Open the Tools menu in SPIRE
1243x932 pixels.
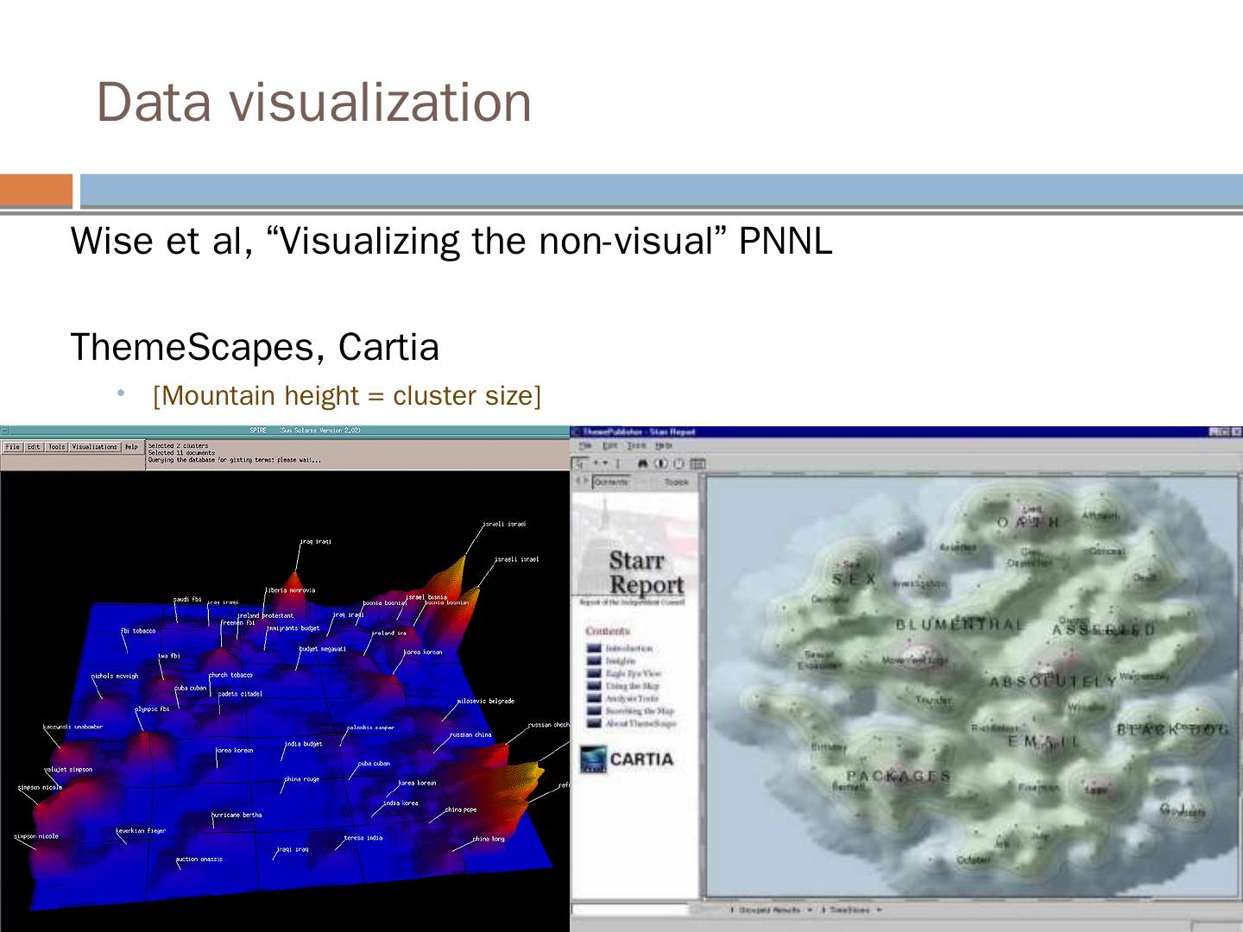[x=56, y=447]
